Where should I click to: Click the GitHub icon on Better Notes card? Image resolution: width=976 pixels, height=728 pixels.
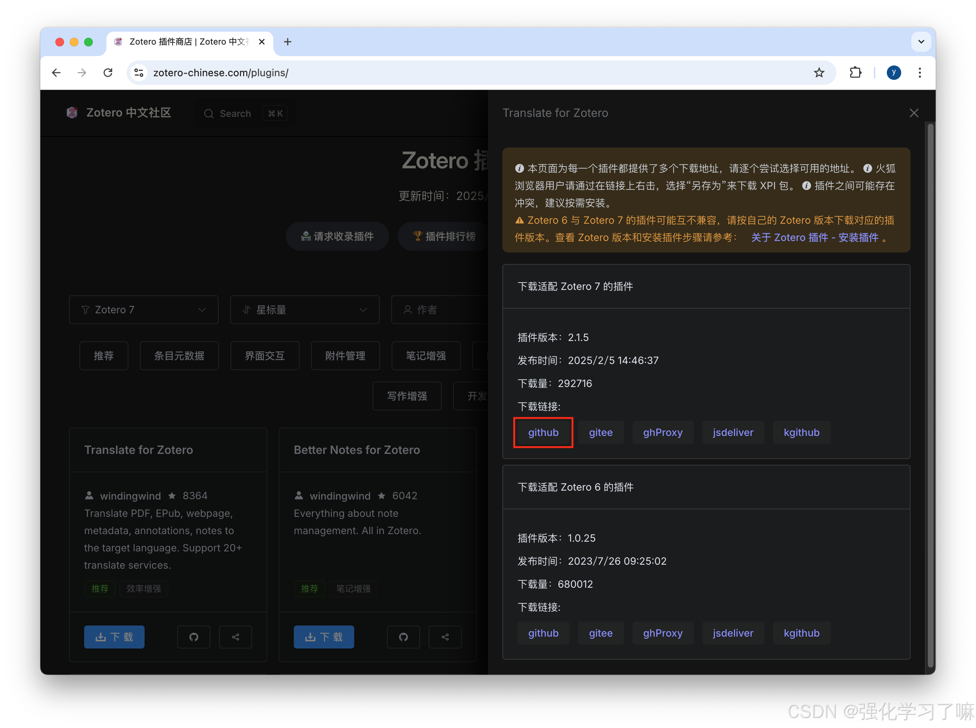coord(403,637)
